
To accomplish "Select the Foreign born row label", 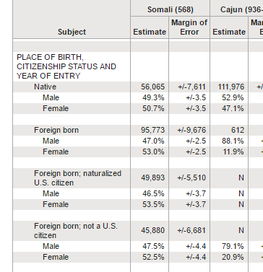I will pyautogui.click(x=56, y=130).
